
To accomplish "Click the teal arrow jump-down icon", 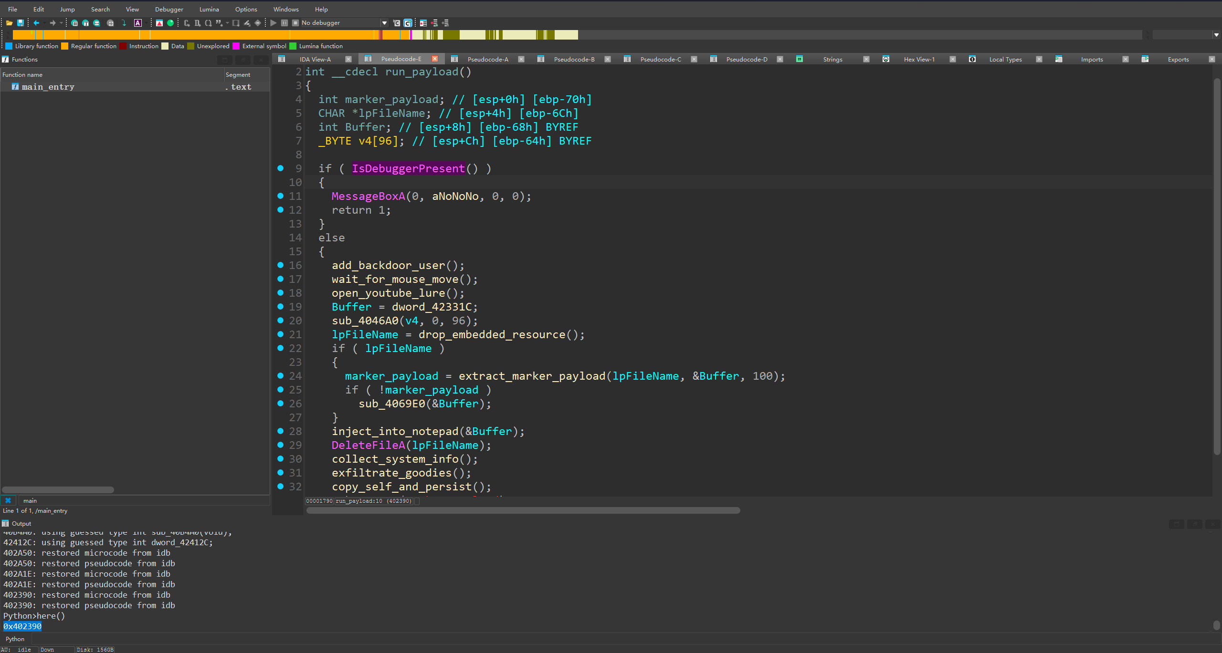I will point(124,23).
